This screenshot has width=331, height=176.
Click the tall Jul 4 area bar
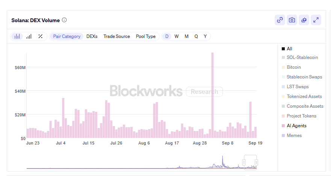tap(63, 118)
